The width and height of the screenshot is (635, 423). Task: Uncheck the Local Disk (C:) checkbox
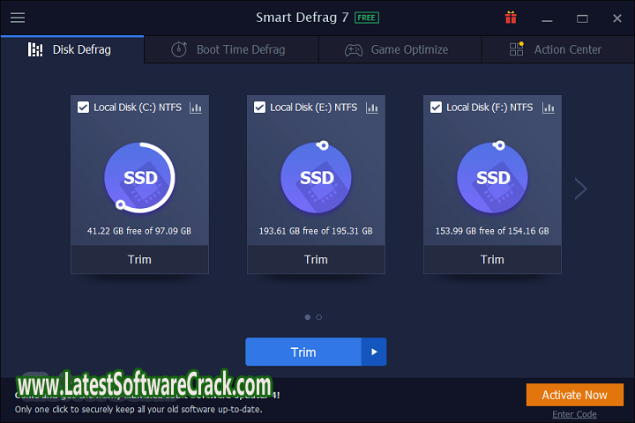(83, 108)
